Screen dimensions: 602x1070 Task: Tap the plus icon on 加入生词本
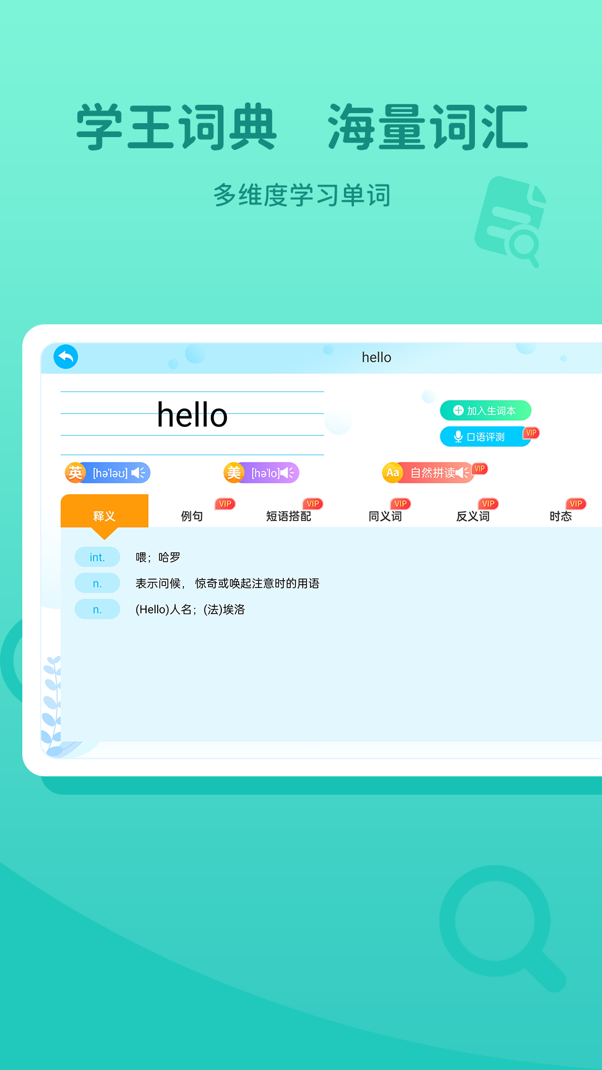pyautogui.click(x=458, y=411)
